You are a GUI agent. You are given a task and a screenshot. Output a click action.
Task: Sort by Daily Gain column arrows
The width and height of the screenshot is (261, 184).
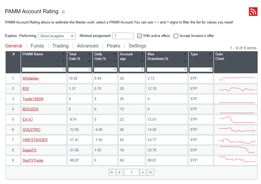[x=115, y=57]
